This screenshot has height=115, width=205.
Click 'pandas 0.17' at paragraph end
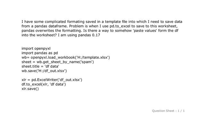[x=89, y=35]
